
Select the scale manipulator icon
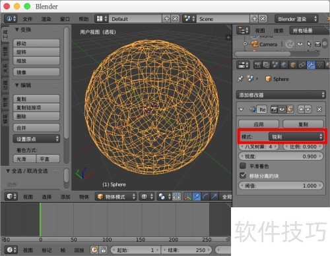pos(214,197)
